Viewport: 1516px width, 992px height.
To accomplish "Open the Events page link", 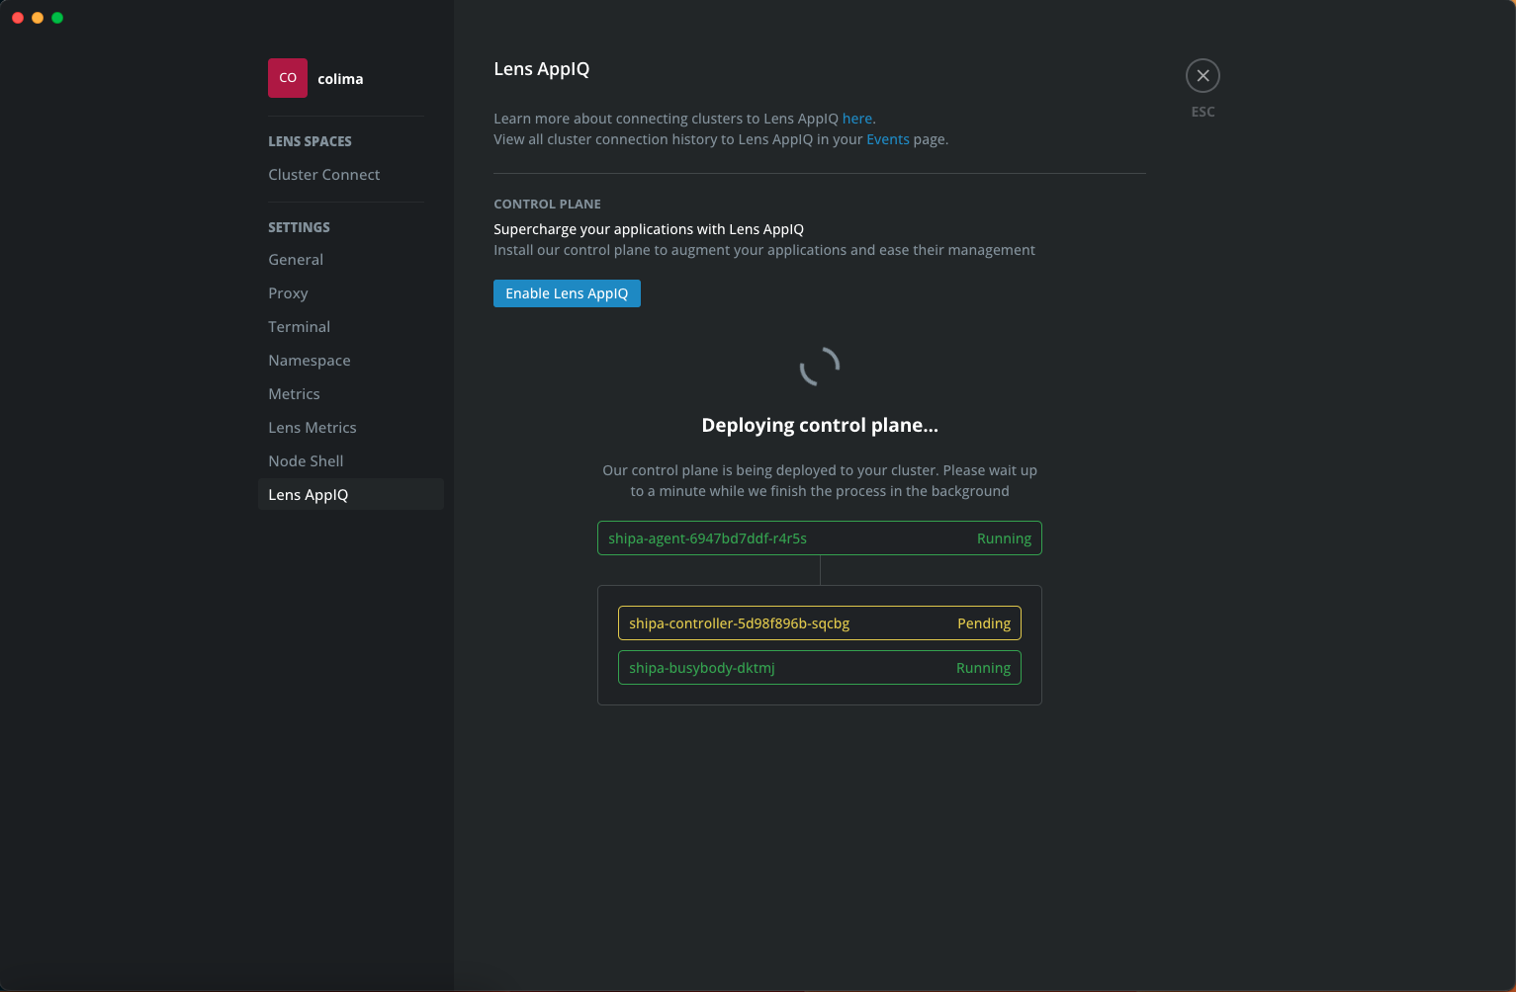I will click(x=888, y=139).
